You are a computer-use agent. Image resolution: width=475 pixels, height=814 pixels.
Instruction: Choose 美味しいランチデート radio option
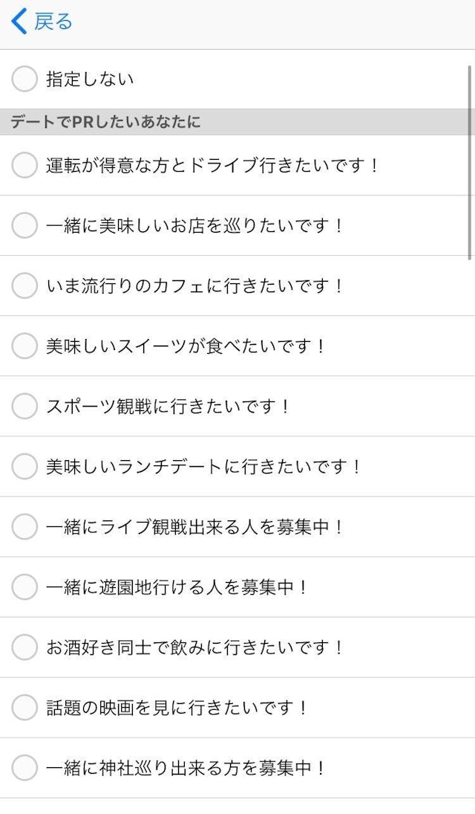tap(24, 466)
